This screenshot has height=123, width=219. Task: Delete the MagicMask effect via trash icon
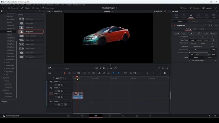[x=211, y=25]
